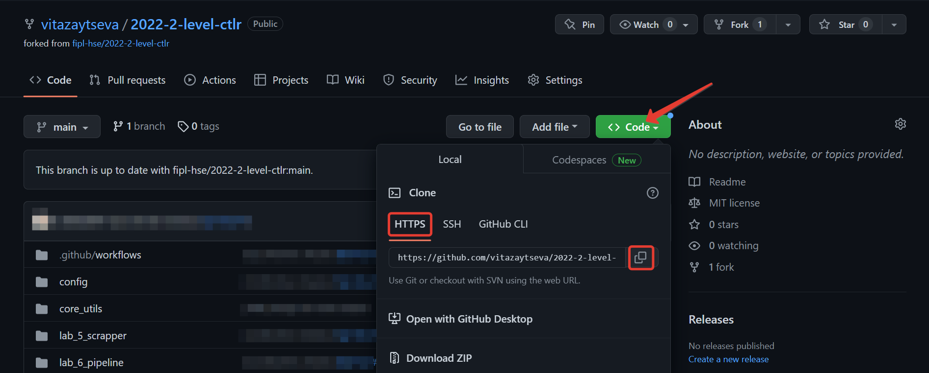929x373 pixels.
Task: Open the lab_5_scrapper folder
Action: (x=93, y=336)
